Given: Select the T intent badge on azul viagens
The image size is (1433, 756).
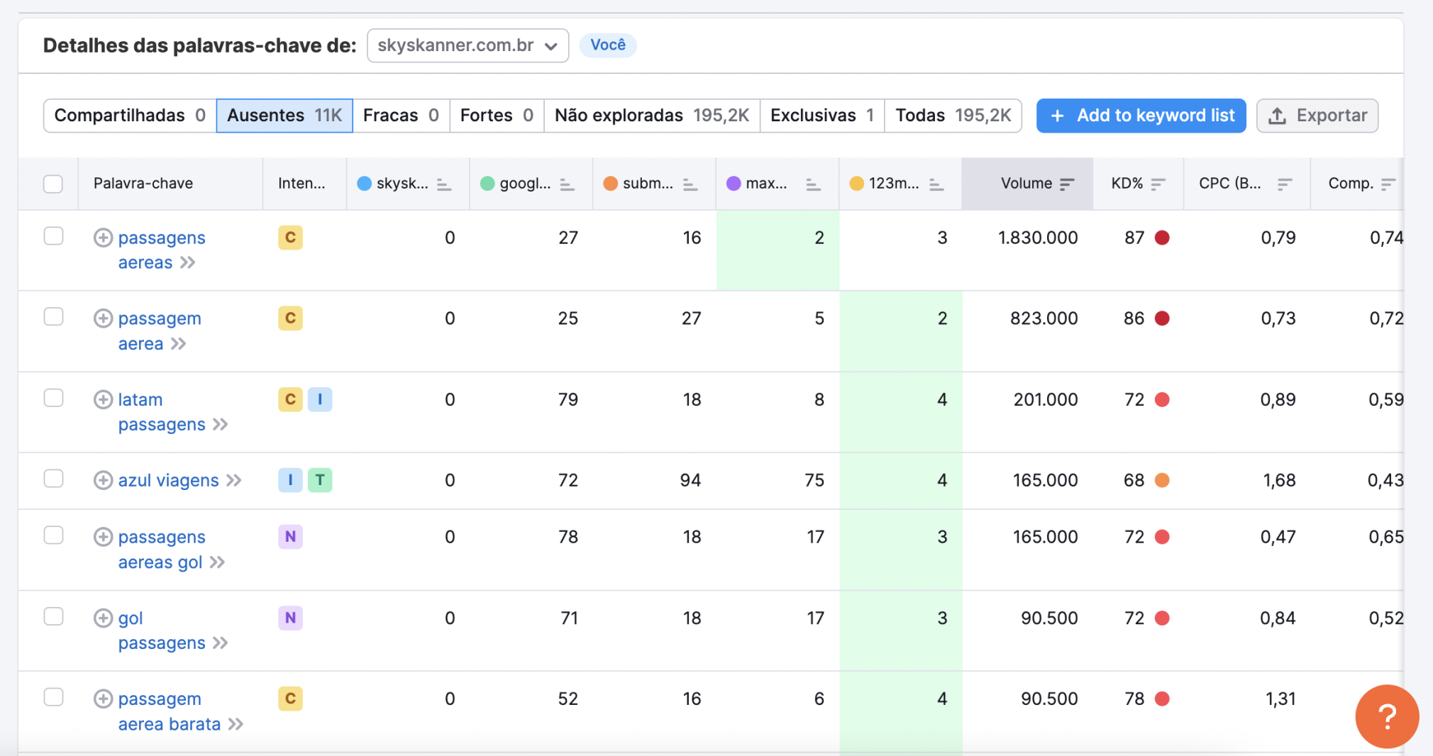Looking at the screenshot, I should pos(320,480).
